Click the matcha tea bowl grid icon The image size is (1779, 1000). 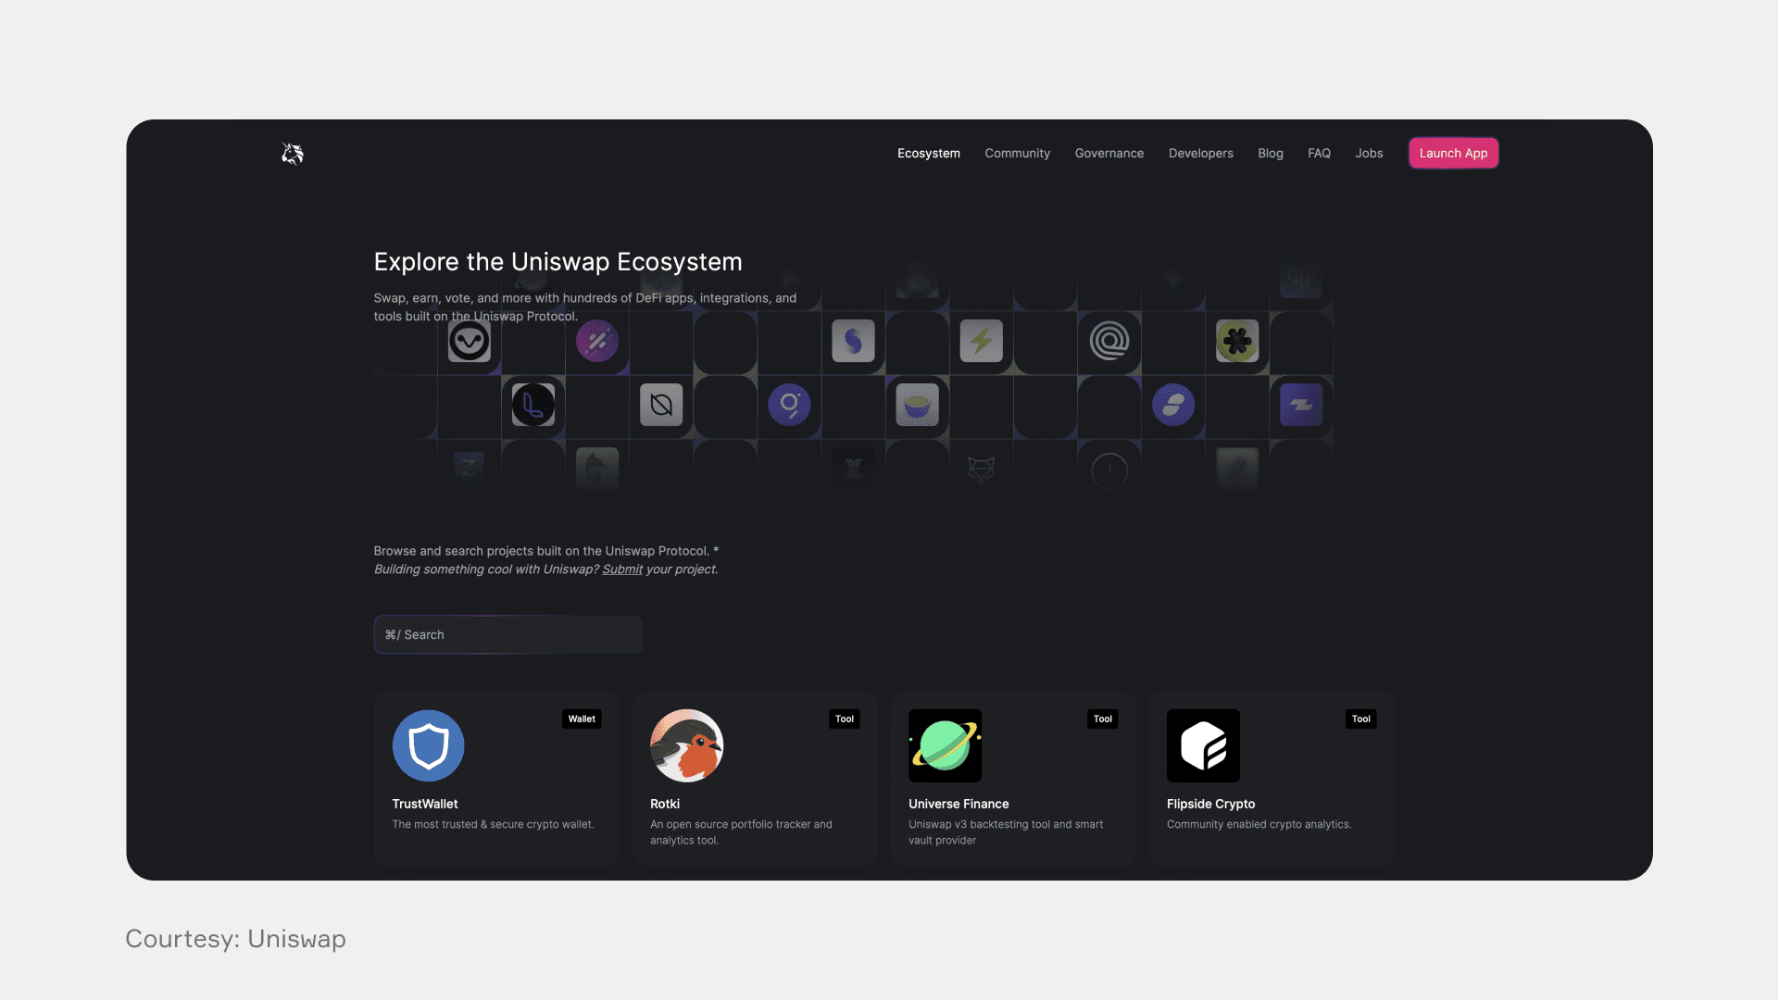coord(917,406)
